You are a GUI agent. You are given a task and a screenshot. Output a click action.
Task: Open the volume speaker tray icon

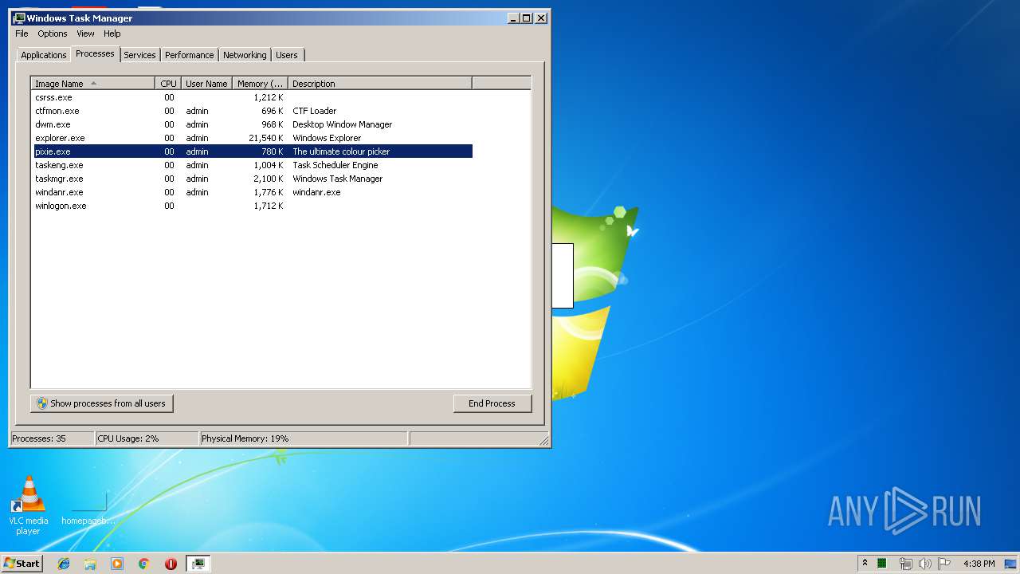pos(924,564)
